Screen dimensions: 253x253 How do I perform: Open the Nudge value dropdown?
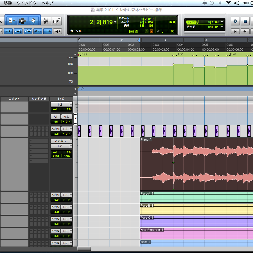[222, 27]
